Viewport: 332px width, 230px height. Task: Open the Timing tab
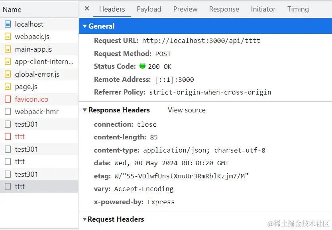coord(298,9)
